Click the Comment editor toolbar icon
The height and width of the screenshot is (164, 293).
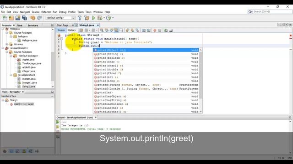[x=166, y=31]
